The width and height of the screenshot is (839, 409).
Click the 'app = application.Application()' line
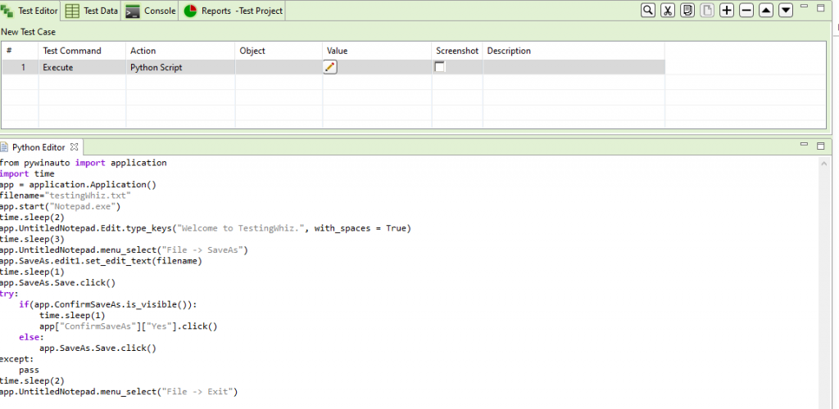(x=78, y=185)
